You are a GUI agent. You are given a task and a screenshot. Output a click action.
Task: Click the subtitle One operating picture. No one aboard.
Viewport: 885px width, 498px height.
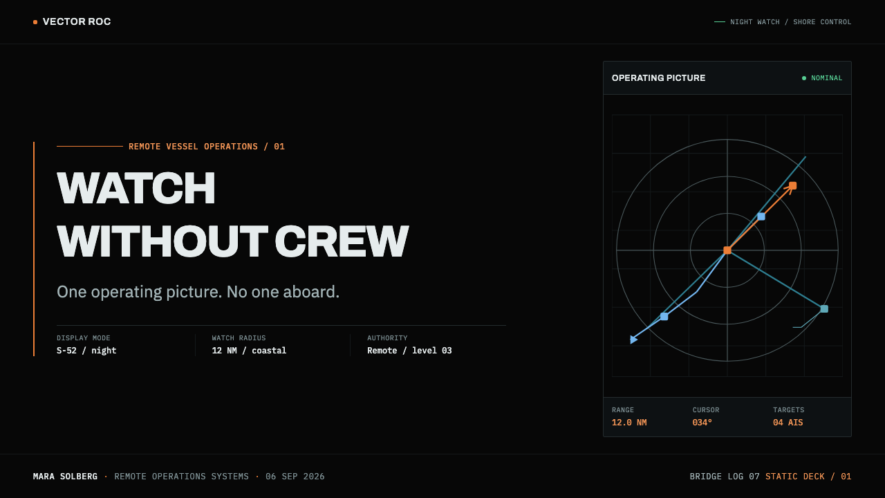pyautogui.click(x=198, y=292)
